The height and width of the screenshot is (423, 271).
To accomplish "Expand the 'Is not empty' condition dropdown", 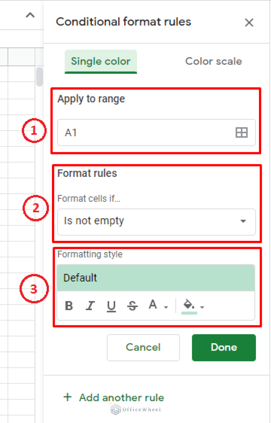I will (x=243, y=221).
